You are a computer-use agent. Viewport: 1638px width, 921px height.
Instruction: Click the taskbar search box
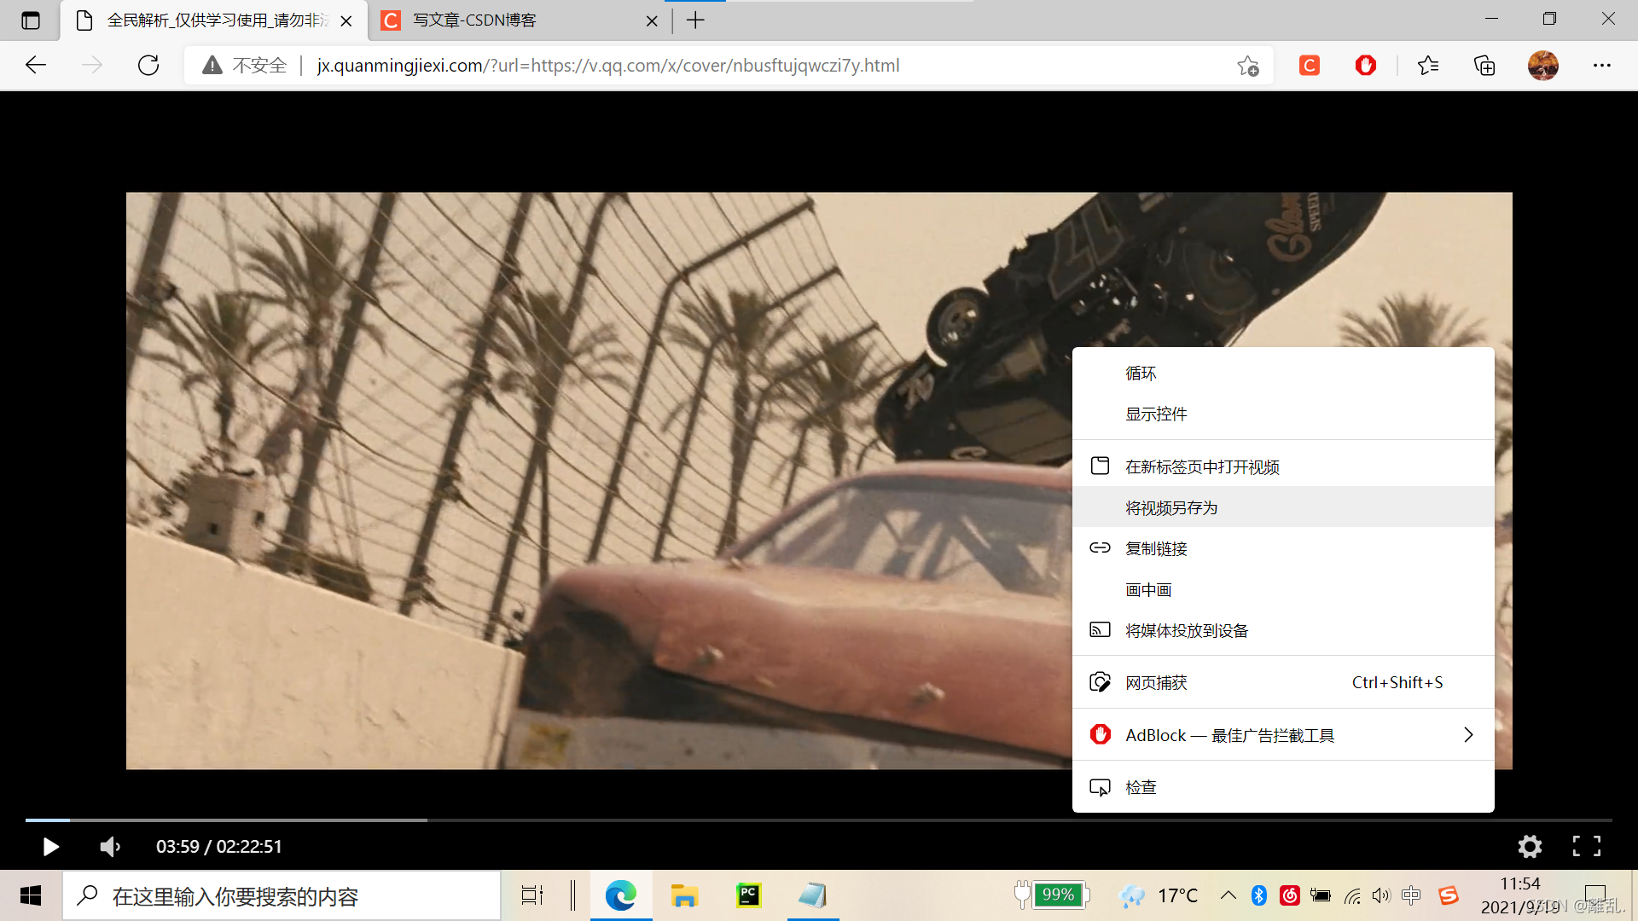282,895
